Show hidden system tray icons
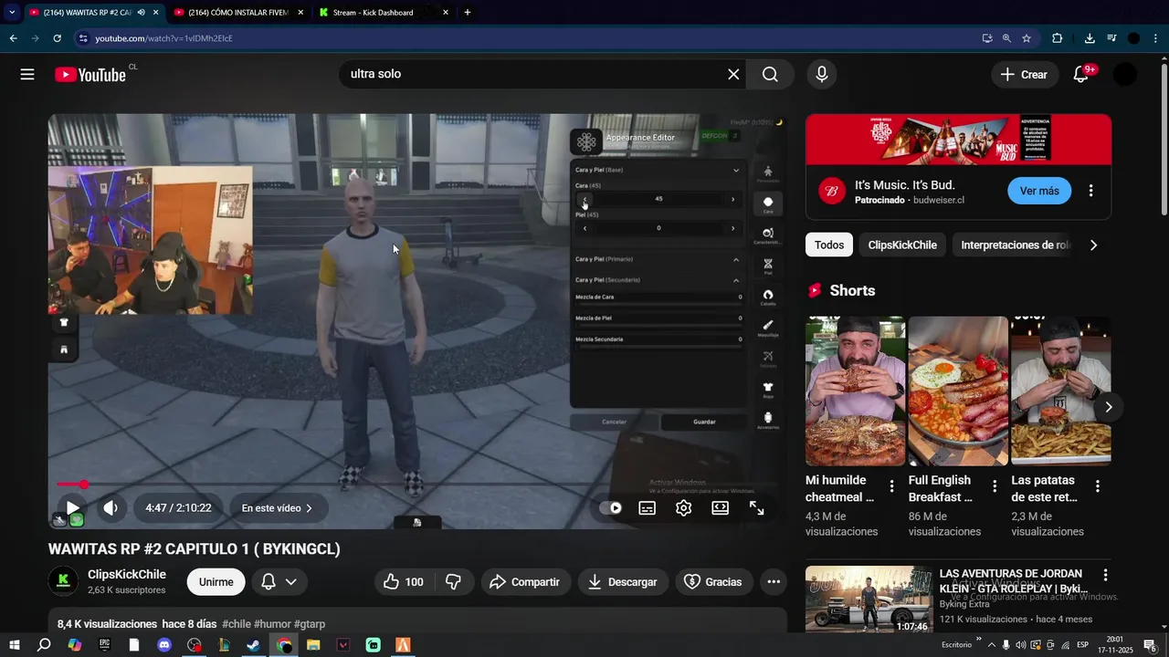Screen dimensions: 1169x657 click(x=991, y=645)
